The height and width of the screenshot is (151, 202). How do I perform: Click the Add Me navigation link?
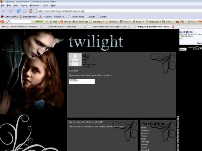click(x=145, y=144)
